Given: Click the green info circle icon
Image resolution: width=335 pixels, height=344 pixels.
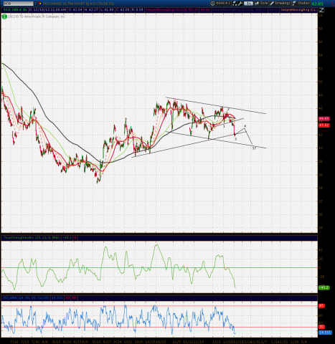Looking at the screenshot, I should click(4, 16).
